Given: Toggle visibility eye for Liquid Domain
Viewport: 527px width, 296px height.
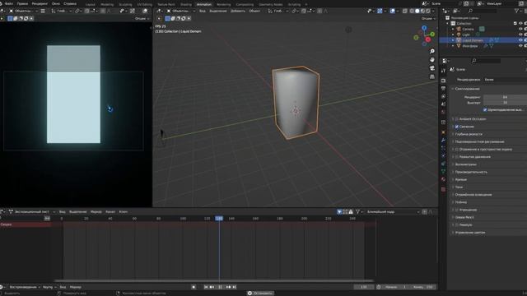Looking at the screenshot, I should coord(520,40).
